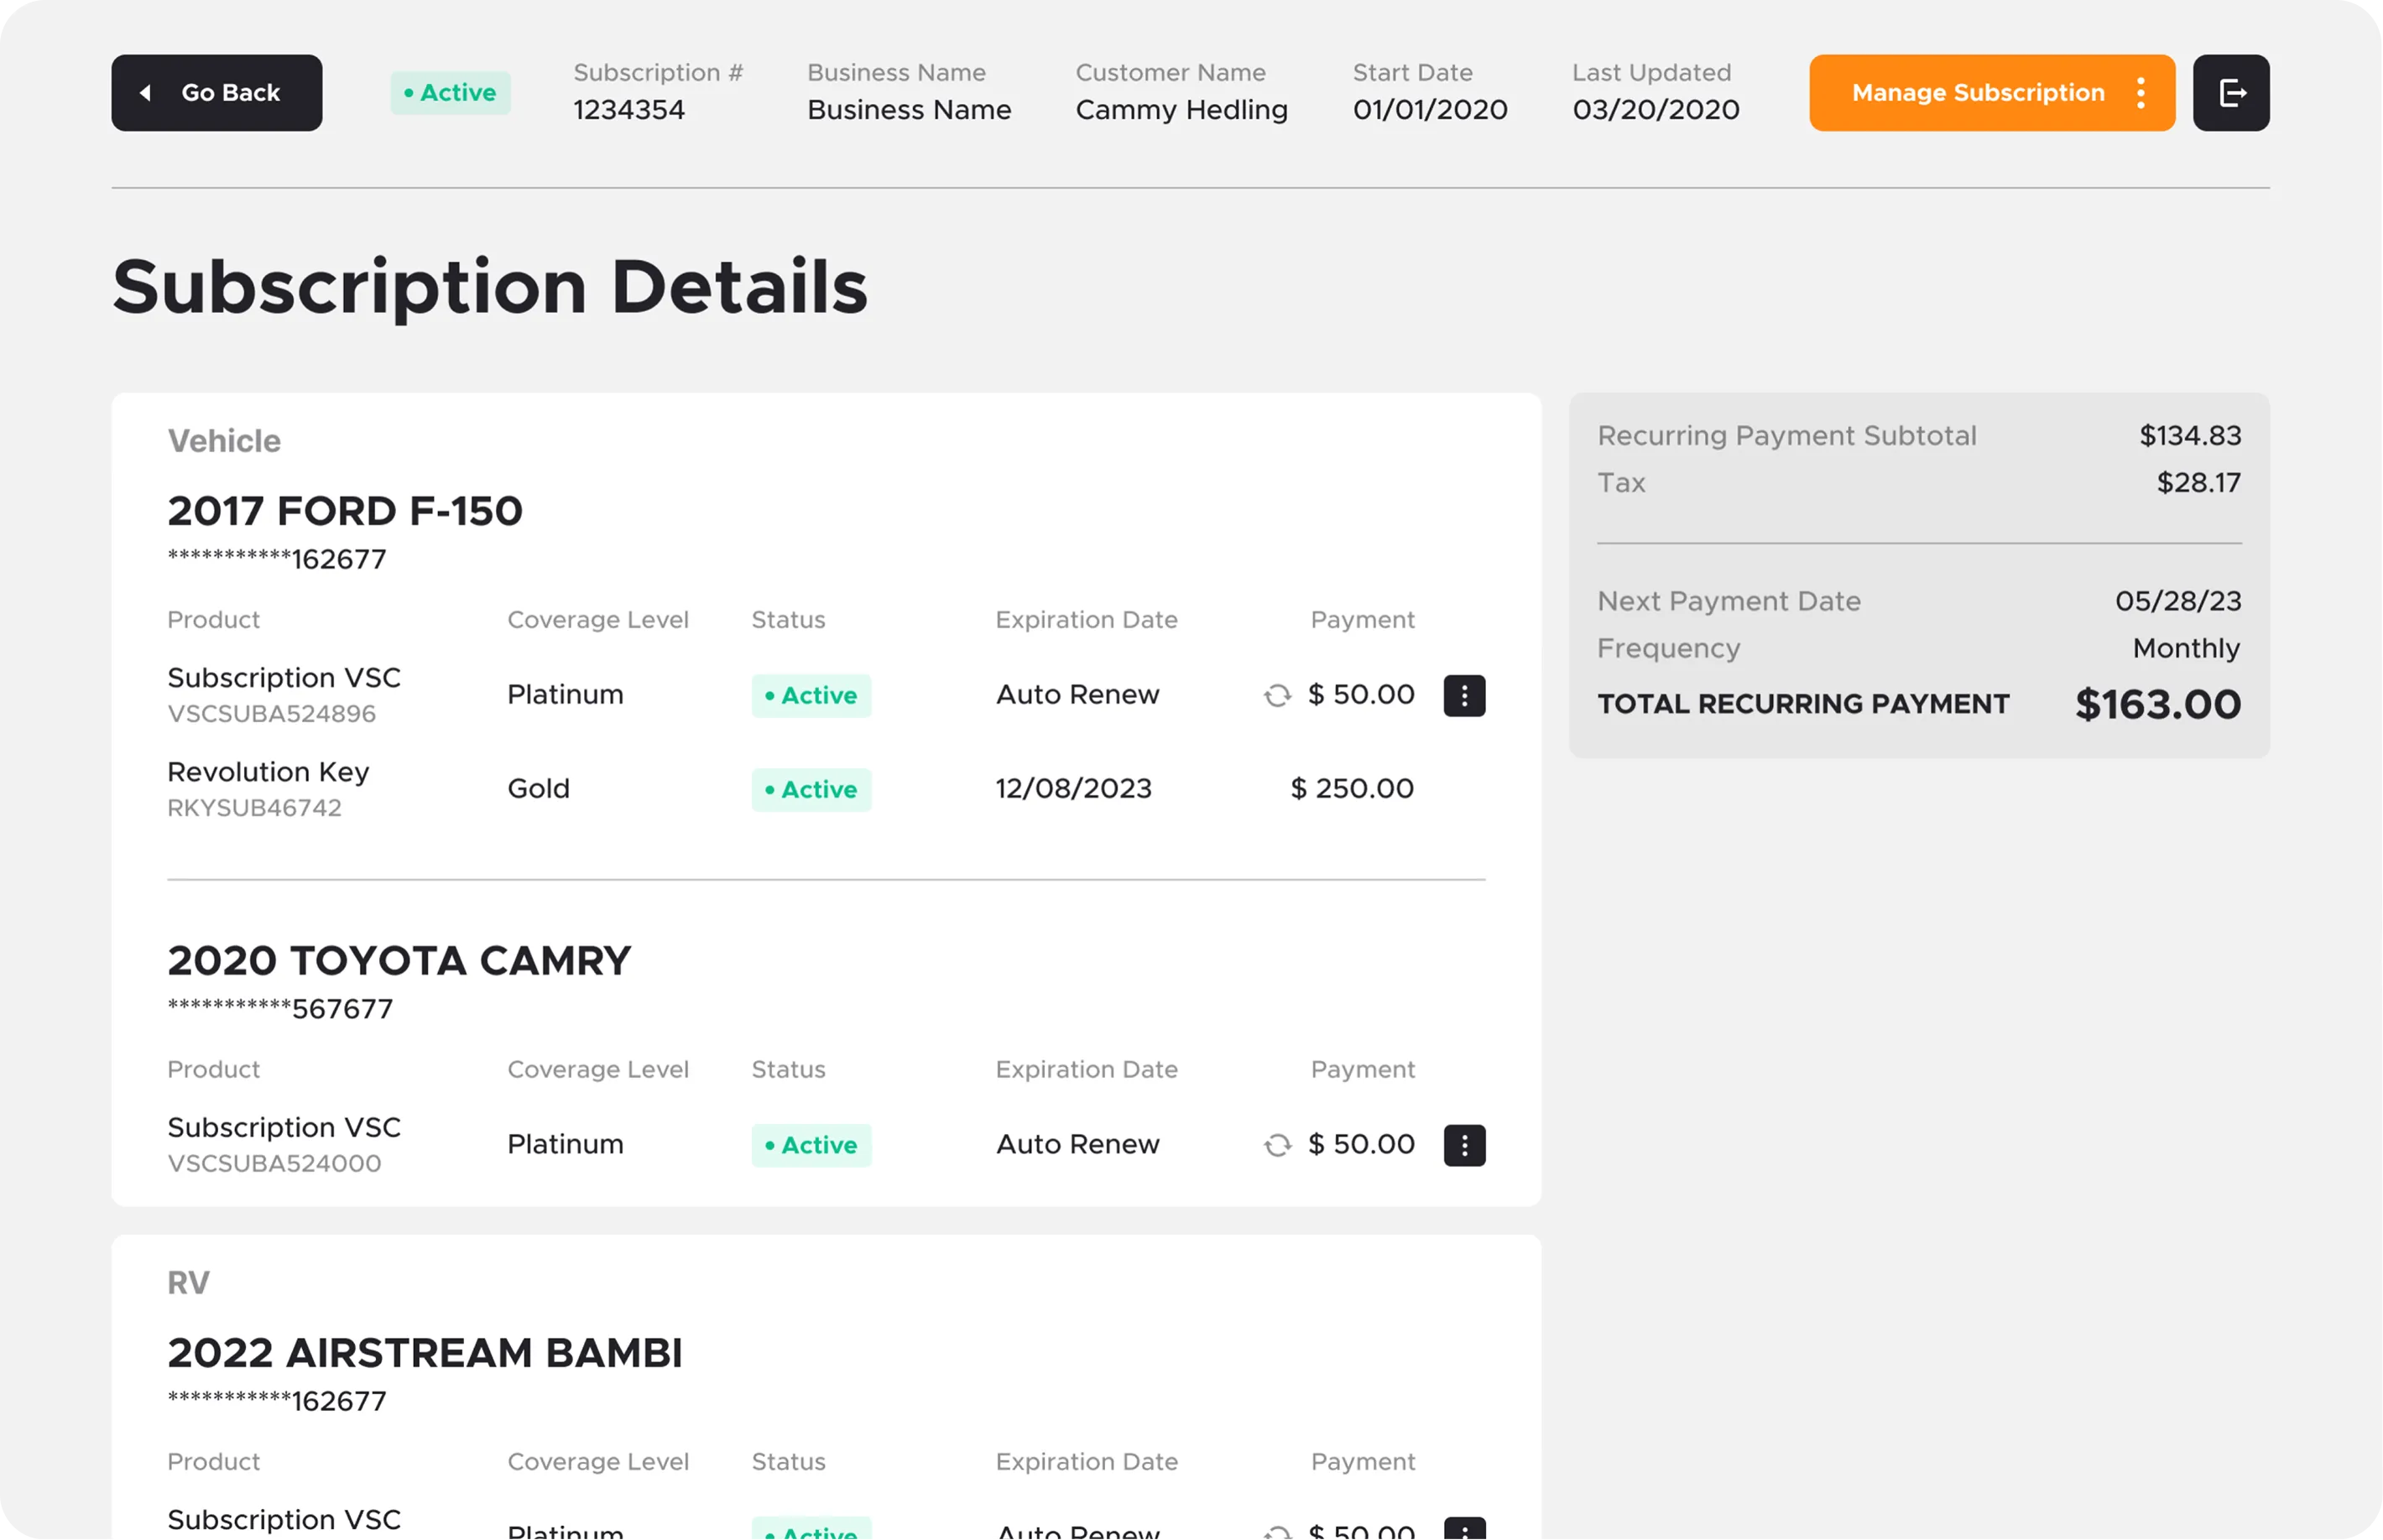Click subscription number 1234354
The height and width of the screenshot is (1540, 2383).
628,109
